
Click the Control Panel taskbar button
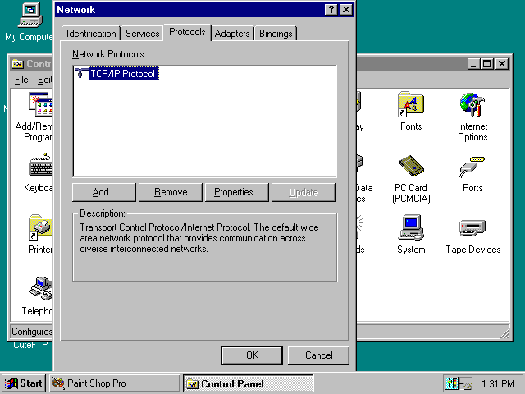tap(248, 383)
